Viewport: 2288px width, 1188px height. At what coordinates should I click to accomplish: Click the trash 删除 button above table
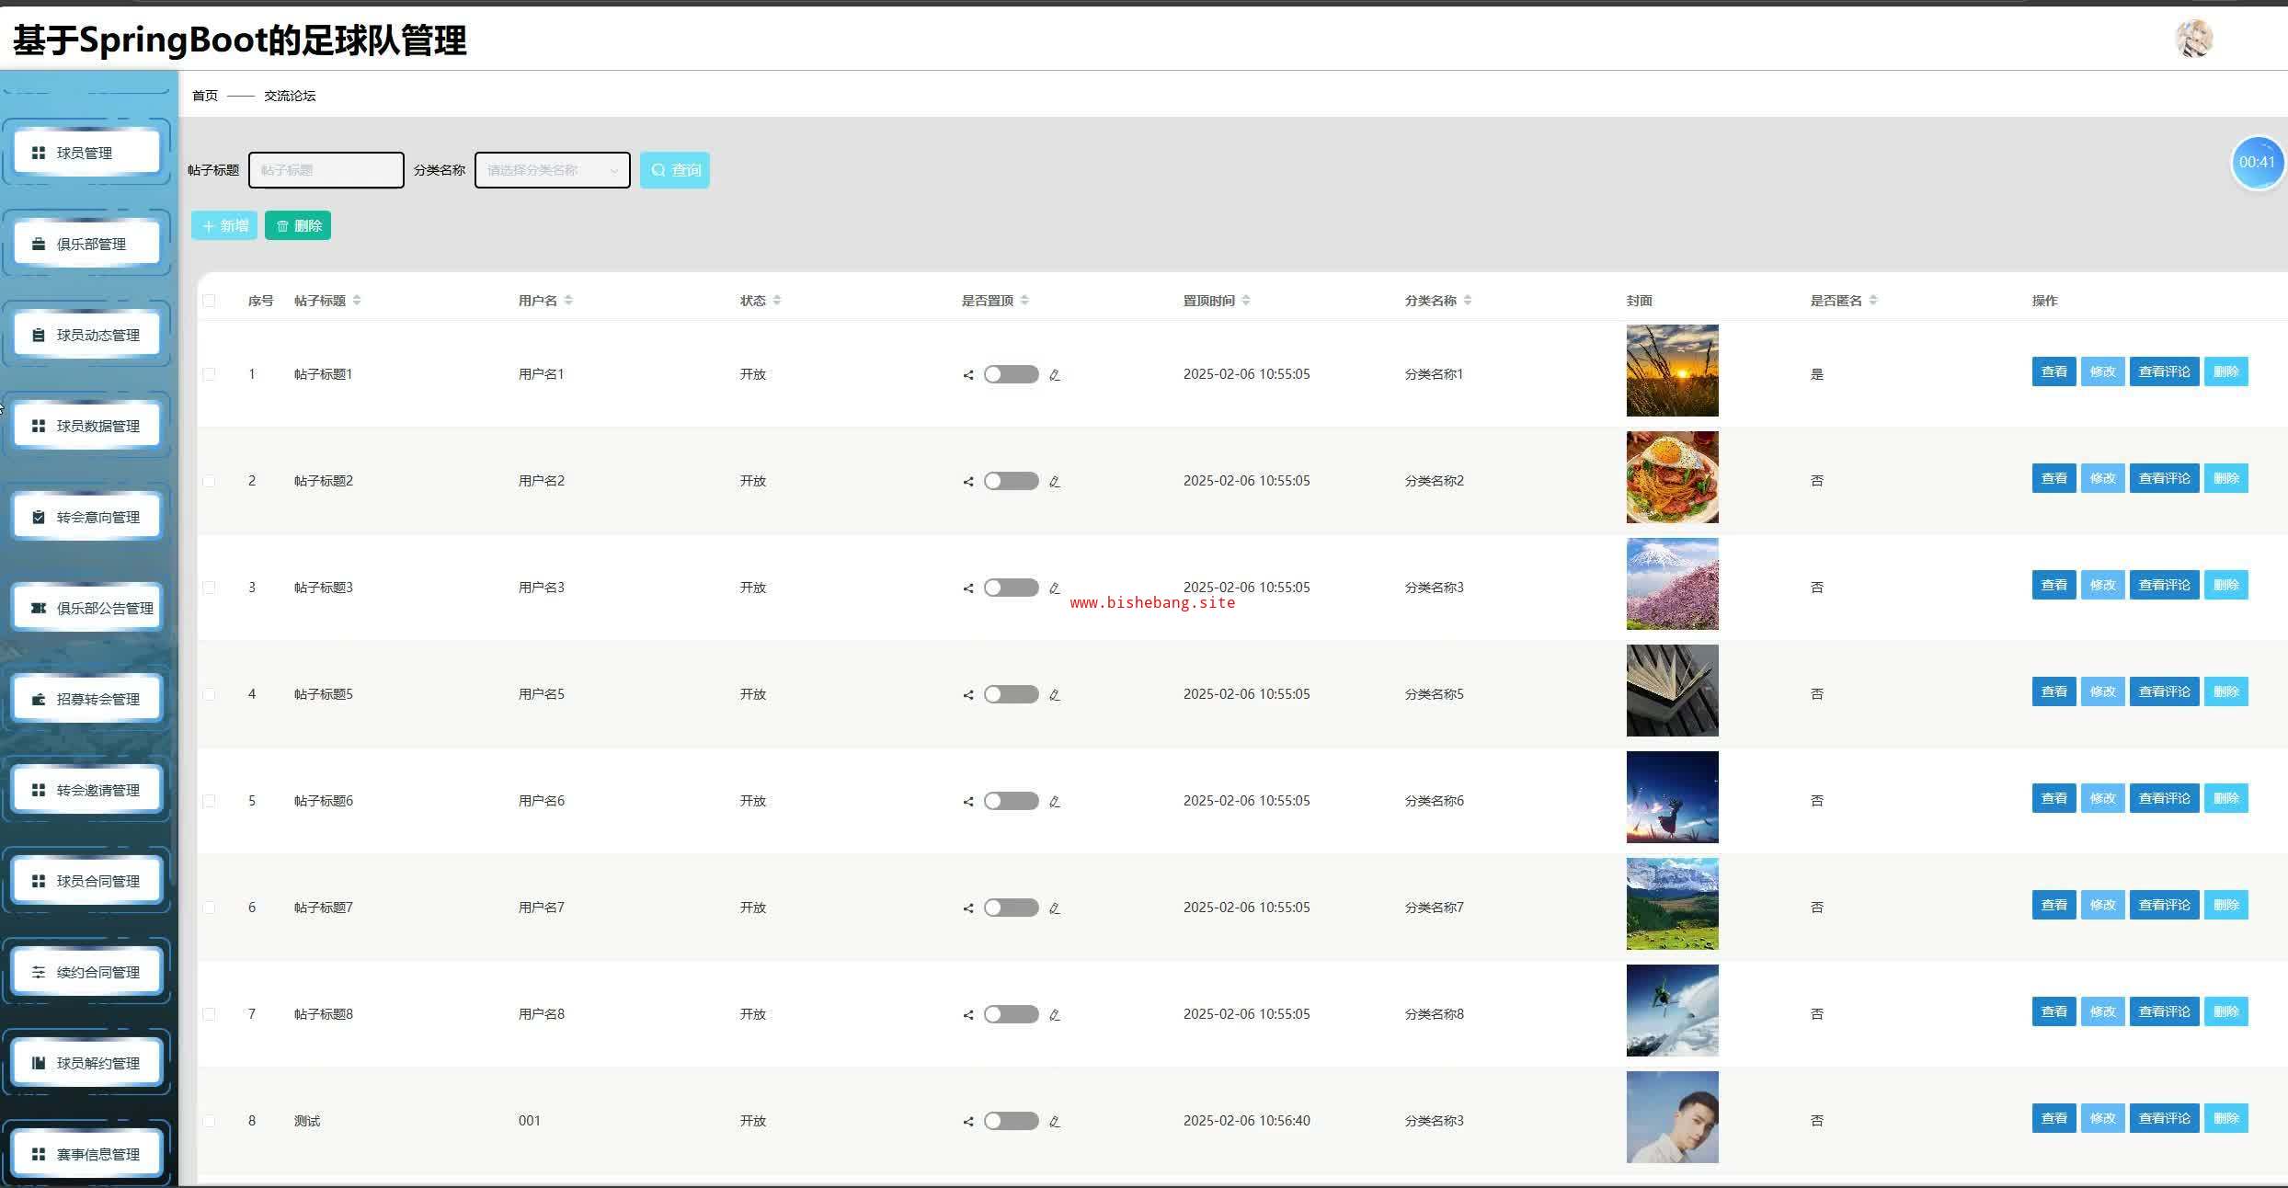pos(298,226)
